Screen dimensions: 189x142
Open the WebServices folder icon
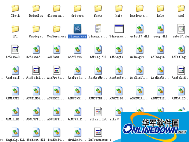click(x=57, y=29)
